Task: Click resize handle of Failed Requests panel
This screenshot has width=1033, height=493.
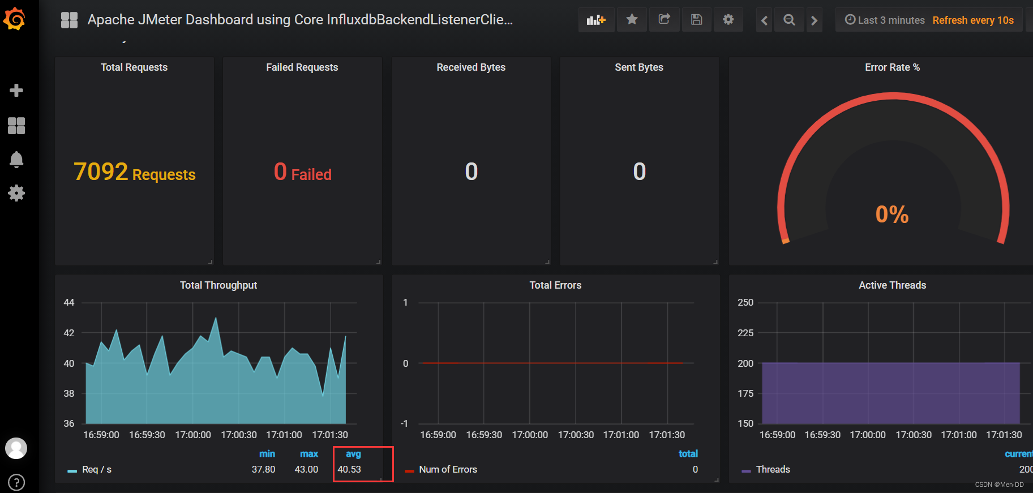Action: (379, 261)
